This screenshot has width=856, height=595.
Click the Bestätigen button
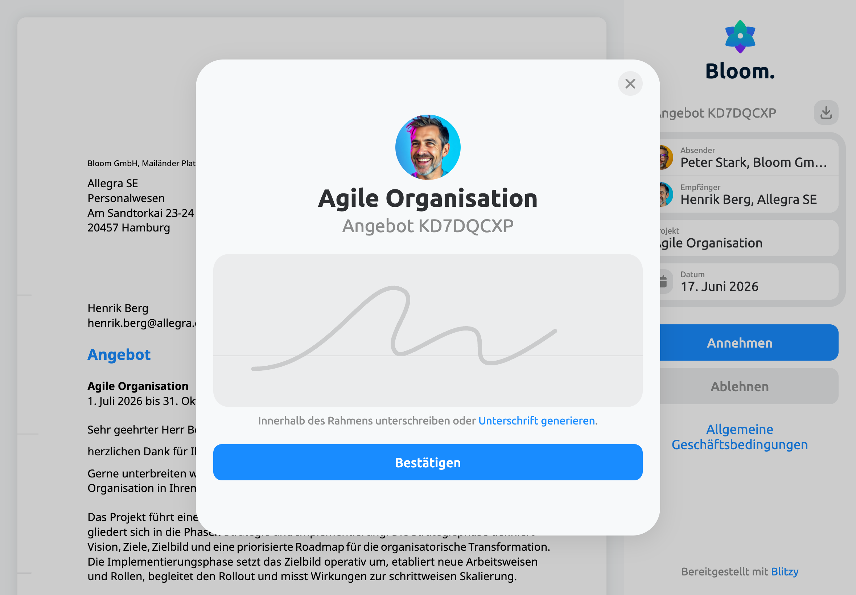(427, 462)
